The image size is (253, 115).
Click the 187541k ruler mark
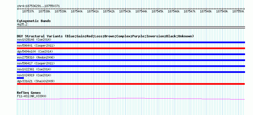point(93,11)
